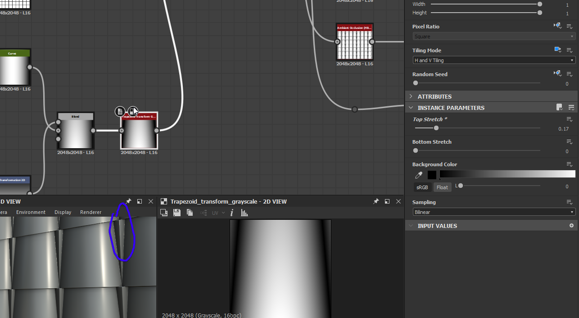
Task: Show info in the 2D view toolbar
Action: [x=232, y=213]
